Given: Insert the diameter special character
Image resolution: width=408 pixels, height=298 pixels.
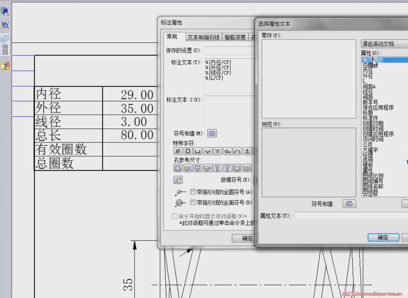Looking at the screenshot, I should 178,151.
